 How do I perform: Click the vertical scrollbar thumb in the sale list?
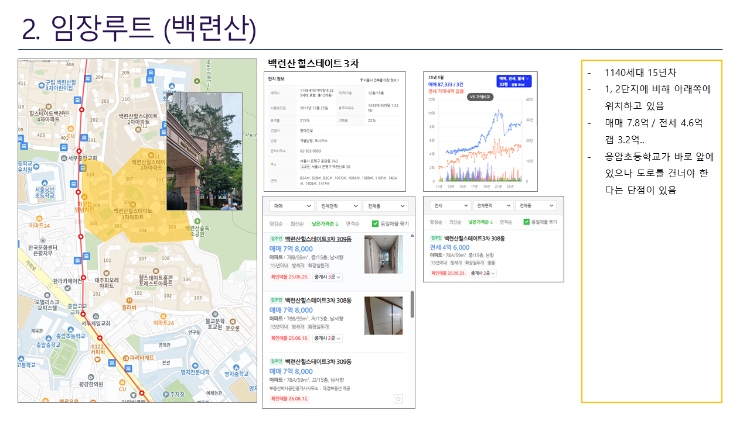[412, 304]
